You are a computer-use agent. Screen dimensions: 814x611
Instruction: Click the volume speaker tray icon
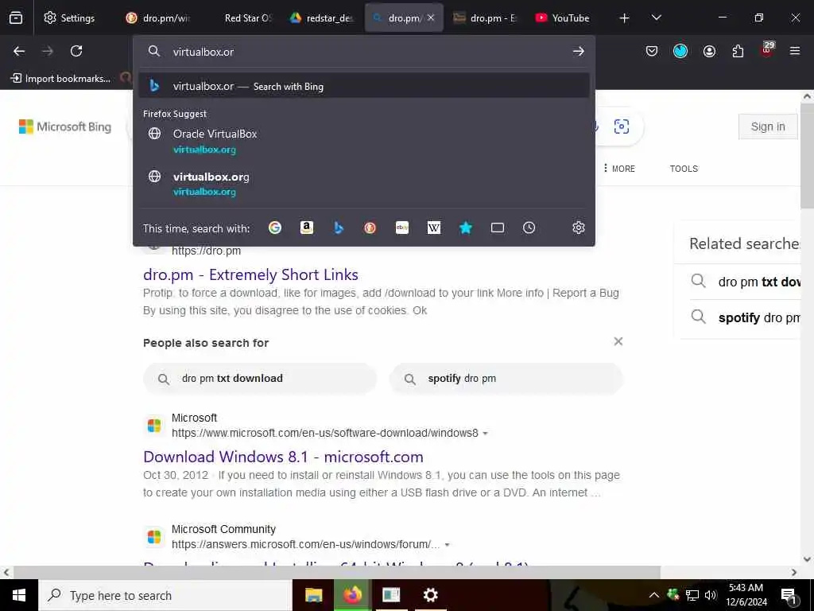(x=710, y=595)
